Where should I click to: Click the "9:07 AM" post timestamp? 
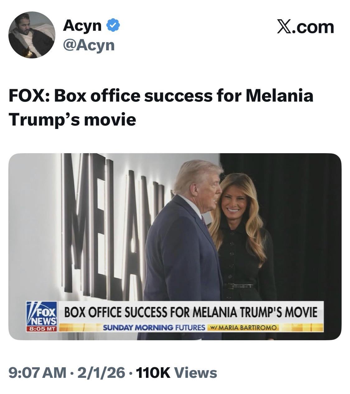[37, 373]
